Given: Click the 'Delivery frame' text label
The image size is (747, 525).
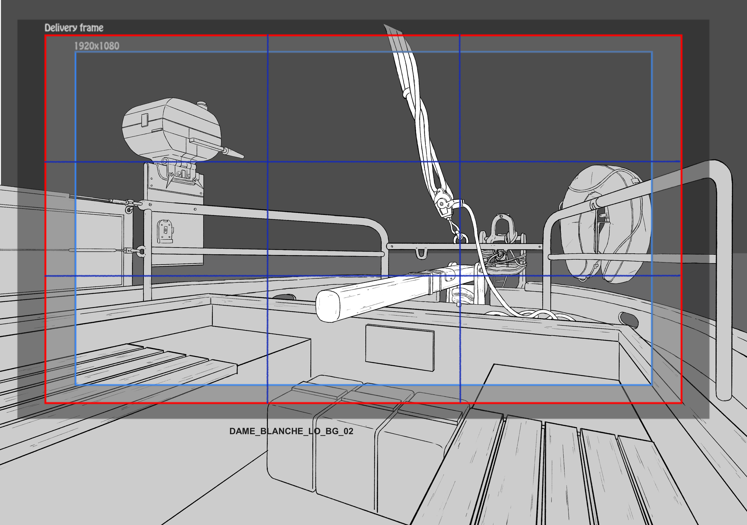Looking at the screenshot, I should 74,28.
